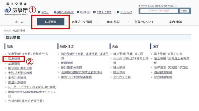Click the 検索 search button
Screen dimensions: 199x111
[184, 11]
